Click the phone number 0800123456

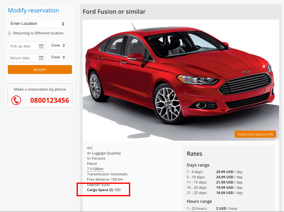pyautogui.click(x=50, y=100)
